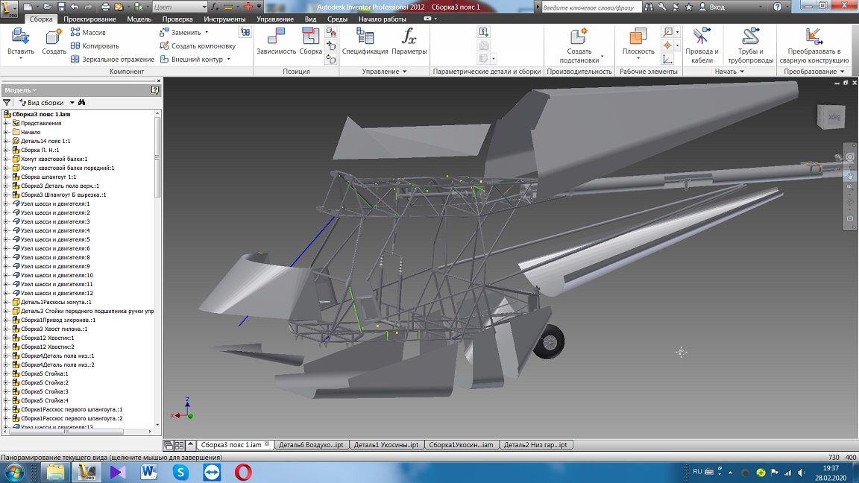Click the Зеркальное отражение button
The width and height of the screenshot is (859, 483).
[x=112, y=59]
